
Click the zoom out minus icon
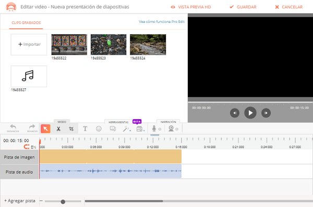[x=41, y=201]
